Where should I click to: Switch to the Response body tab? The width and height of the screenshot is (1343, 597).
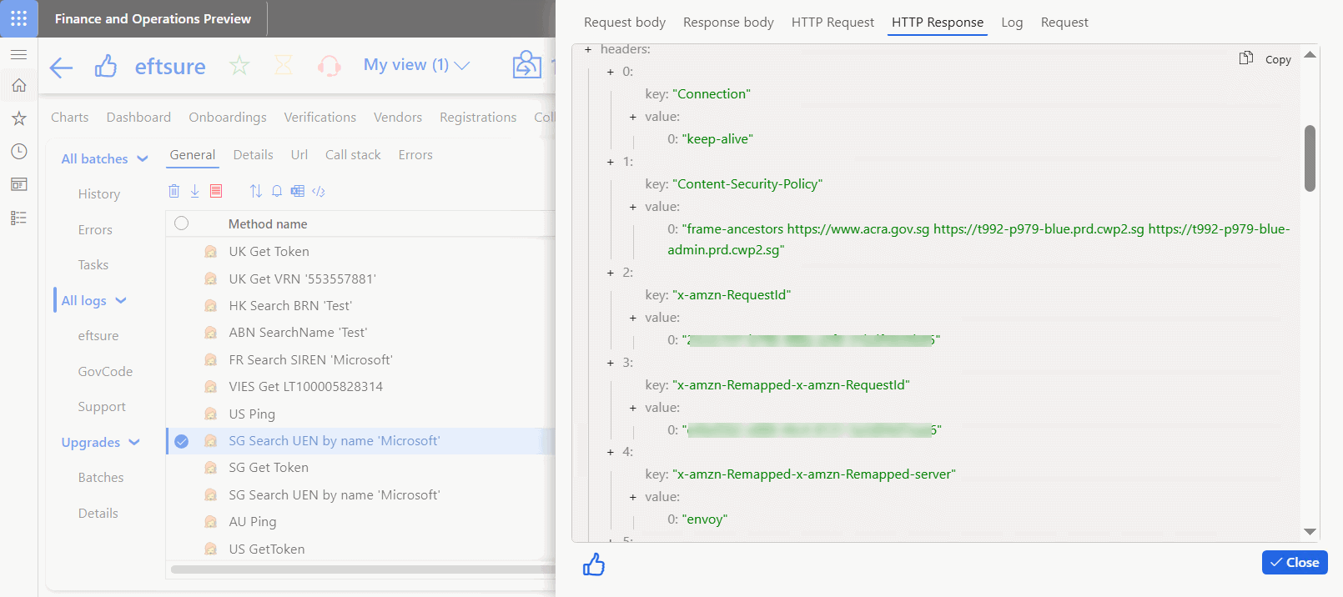click(x=728, y=23)
